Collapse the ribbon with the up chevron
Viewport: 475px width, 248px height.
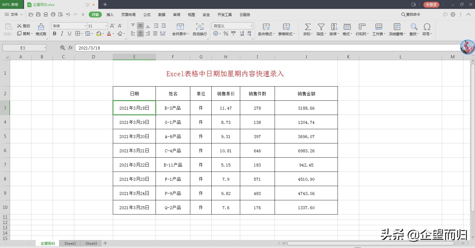[x=468, y=14]
